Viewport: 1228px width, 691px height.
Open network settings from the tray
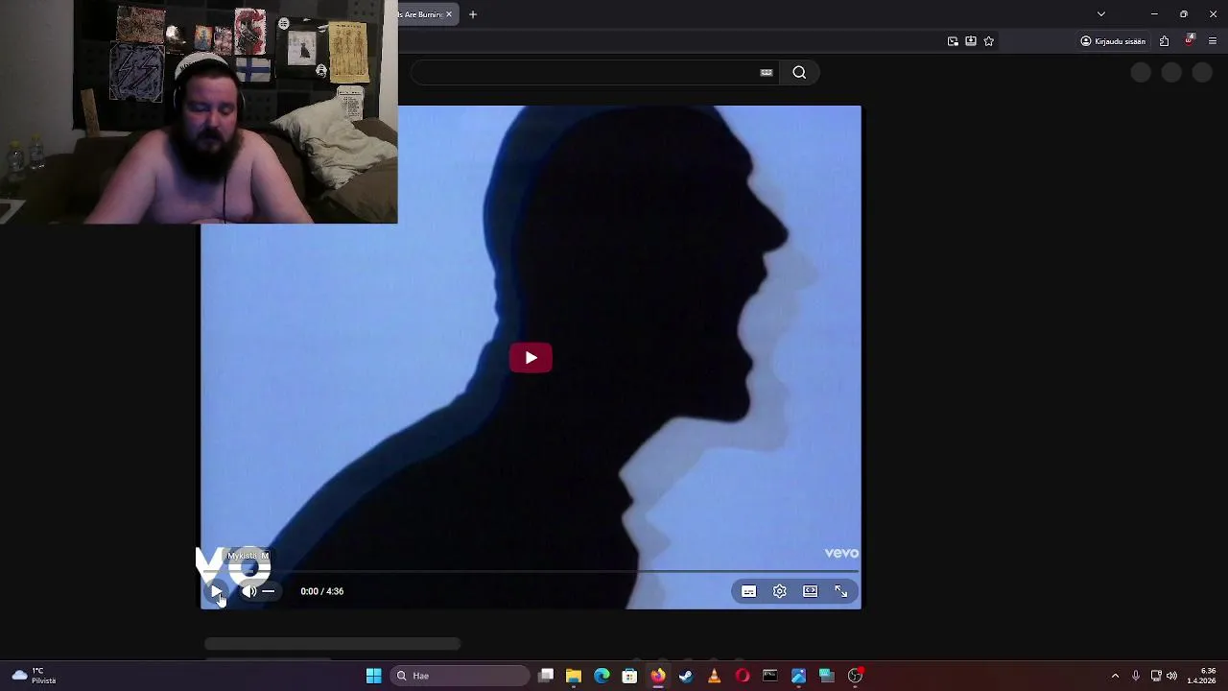tap(1156, 676)
